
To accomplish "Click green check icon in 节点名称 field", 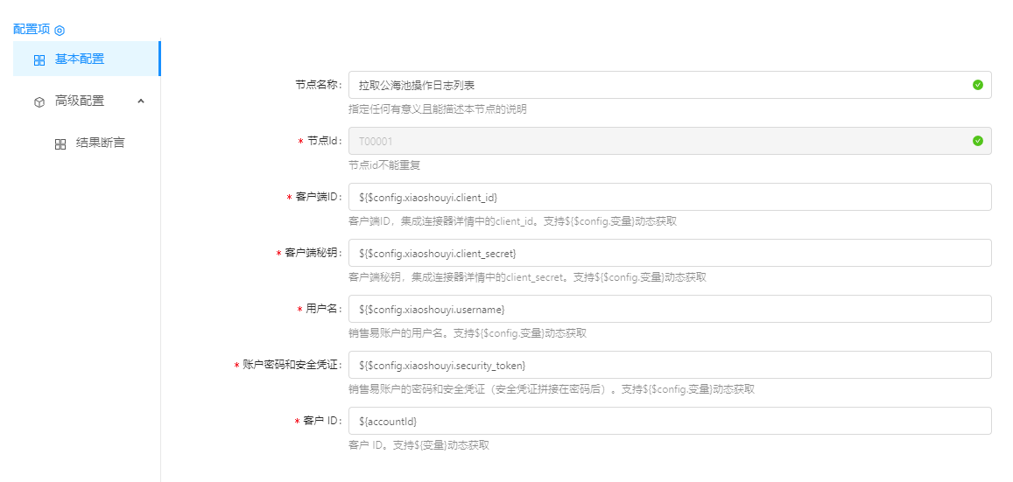I will click(977, 85).
